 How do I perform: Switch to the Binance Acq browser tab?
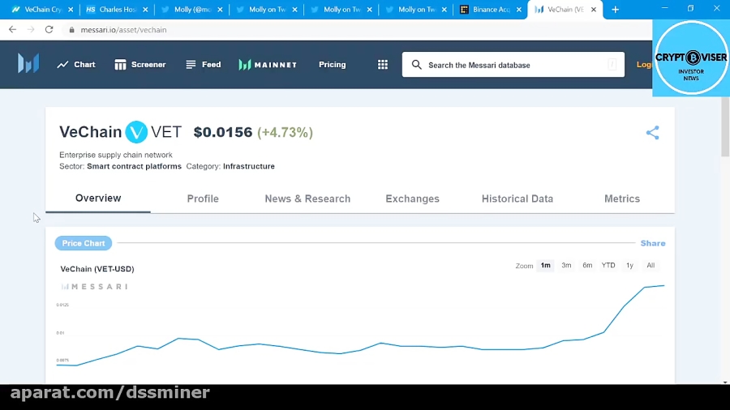pyautogui.click(x=490, y=9)
